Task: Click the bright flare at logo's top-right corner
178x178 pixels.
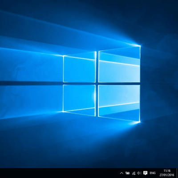Action: point(140,46)
